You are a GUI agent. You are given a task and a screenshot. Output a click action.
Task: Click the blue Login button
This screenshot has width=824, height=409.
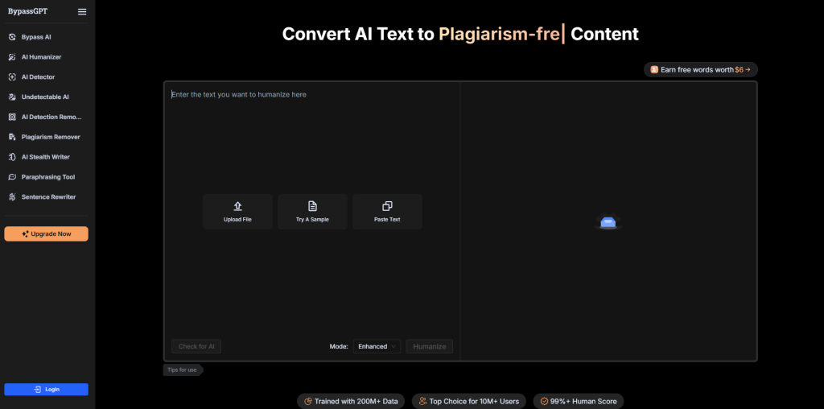point(46,390)
